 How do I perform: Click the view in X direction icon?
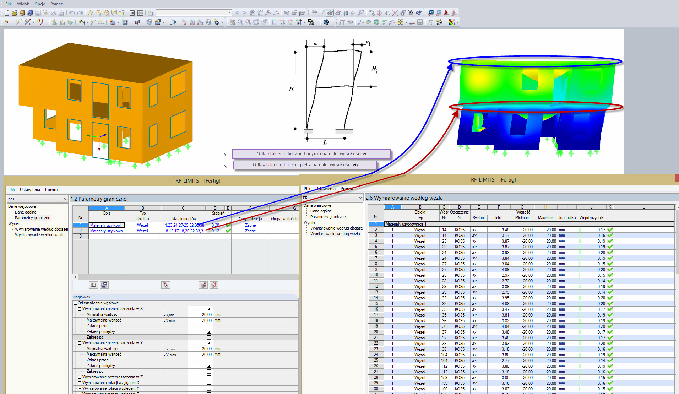pos(275,22)
